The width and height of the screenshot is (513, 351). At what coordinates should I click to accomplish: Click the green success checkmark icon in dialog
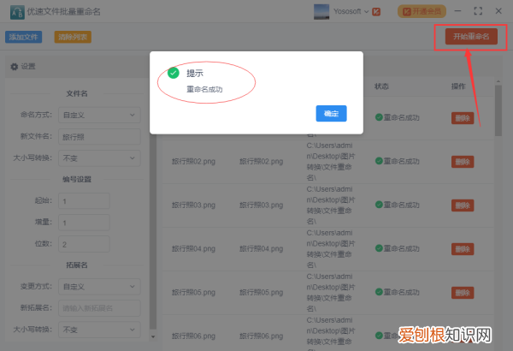pyautogui.click(x=174, y=73)
